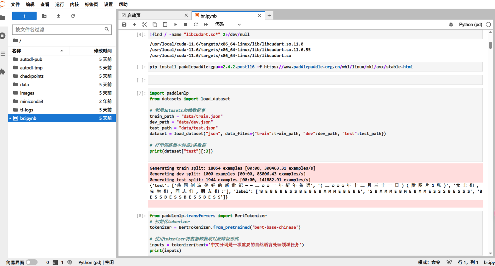
Task: Open the 文件 menu
Action: point(15,4)
